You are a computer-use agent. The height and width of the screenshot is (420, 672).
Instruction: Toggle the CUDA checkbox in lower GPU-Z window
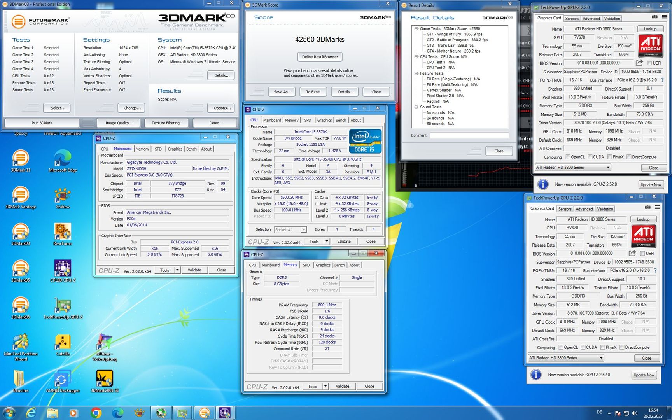[x=583, y=347]
